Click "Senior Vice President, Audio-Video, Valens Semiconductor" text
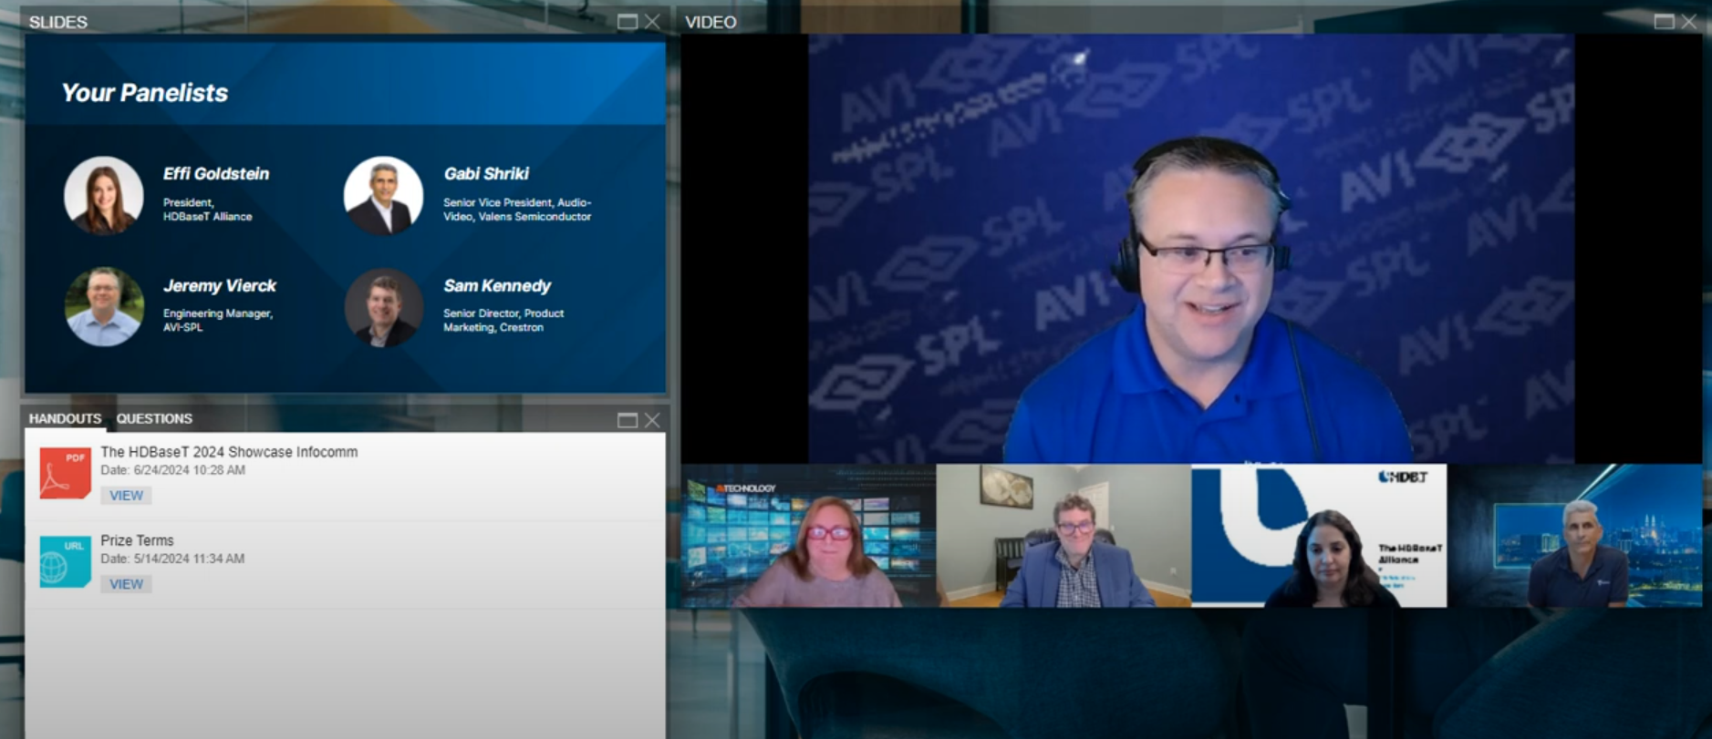The width and height of the screenshot is (1712, 739). pos(517,210)
